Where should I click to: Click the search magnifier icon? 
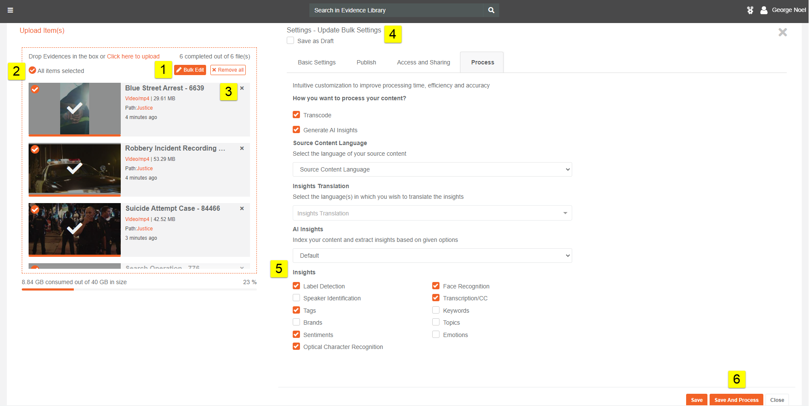[x=491, y=10]
